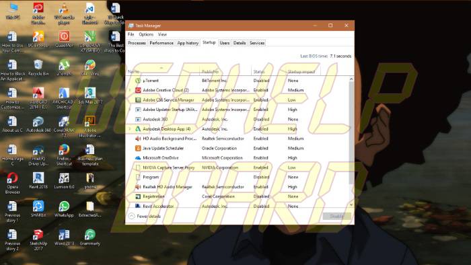Select the Microsoft OneDrive cloud icon

pos(138,157)
